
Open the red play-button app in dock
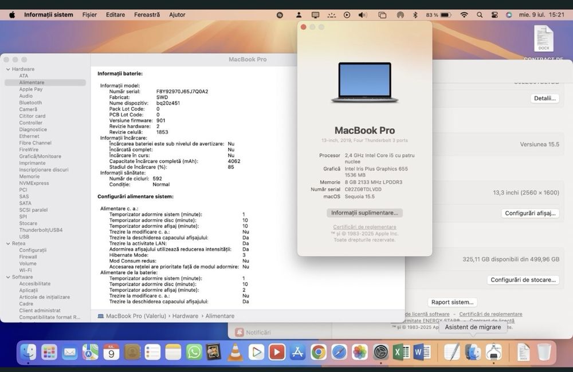[x=277, y=353]
